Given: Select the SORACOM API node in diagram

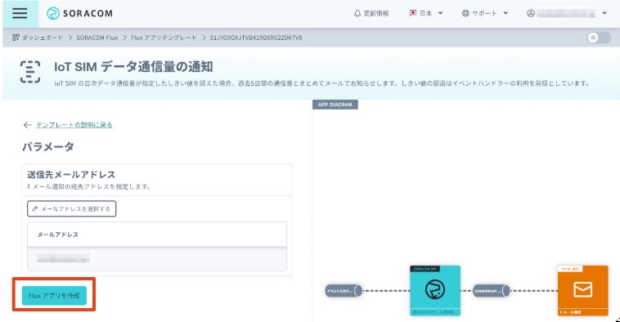Looking at the screenshot, I should (x=435, y=290).
